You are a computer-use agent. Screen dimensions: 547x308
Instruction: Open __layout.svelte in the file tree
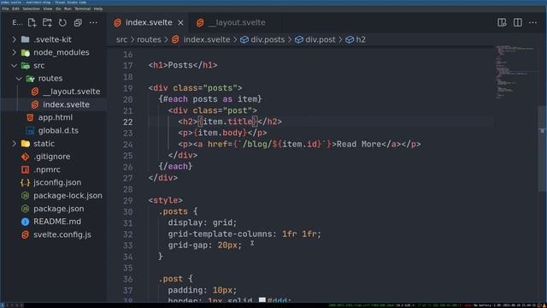71,92
